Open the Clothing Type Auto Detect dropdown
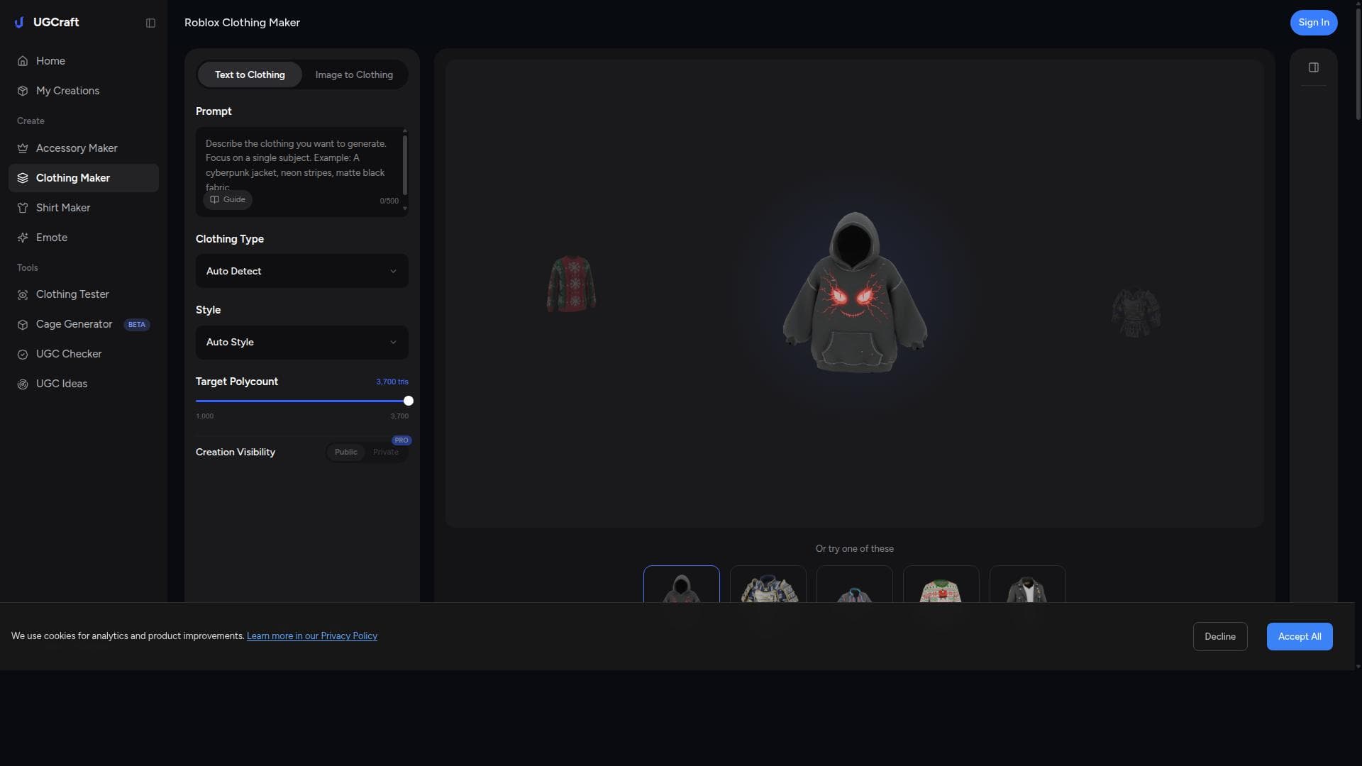The height and width of the screenshot is (766, 1362). tap(302, 271)
